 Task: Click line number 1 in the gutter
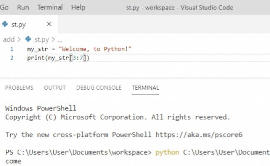point(12,49)
